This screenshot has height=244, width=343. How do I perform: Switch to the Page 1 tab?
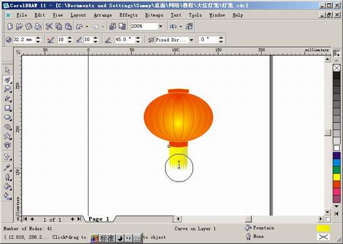99,219
